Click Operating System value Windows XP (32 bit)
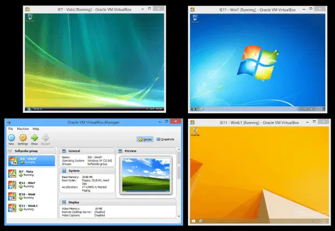335x231 pixels. click(x=99, y=160)
